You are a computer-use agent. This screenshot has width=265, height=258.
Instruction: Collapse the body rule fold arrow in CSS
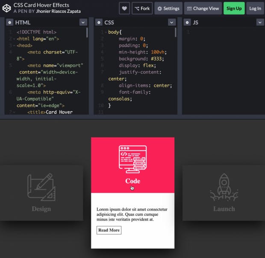click(105, 32)
